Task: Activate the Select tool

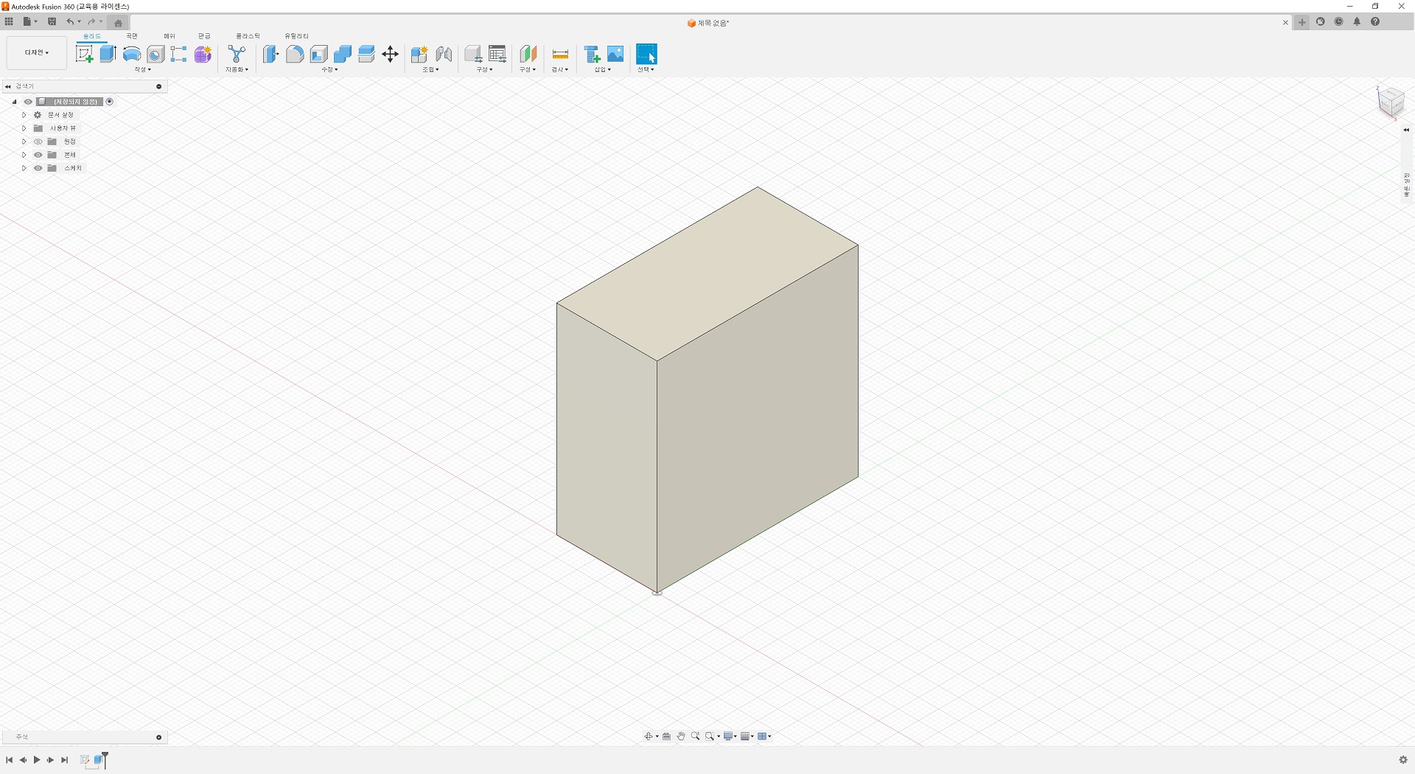Action: pos(646,54)
